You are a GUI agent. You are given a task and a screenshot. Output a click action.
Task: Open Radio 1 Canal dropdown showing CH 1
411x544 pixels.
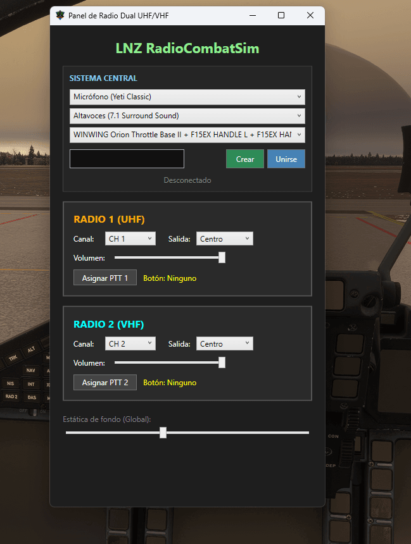coord(130,238)
